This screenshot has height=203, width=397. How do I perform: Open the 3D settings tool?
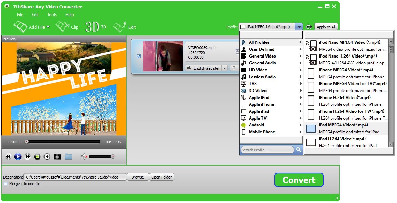[x=95, y=27]
